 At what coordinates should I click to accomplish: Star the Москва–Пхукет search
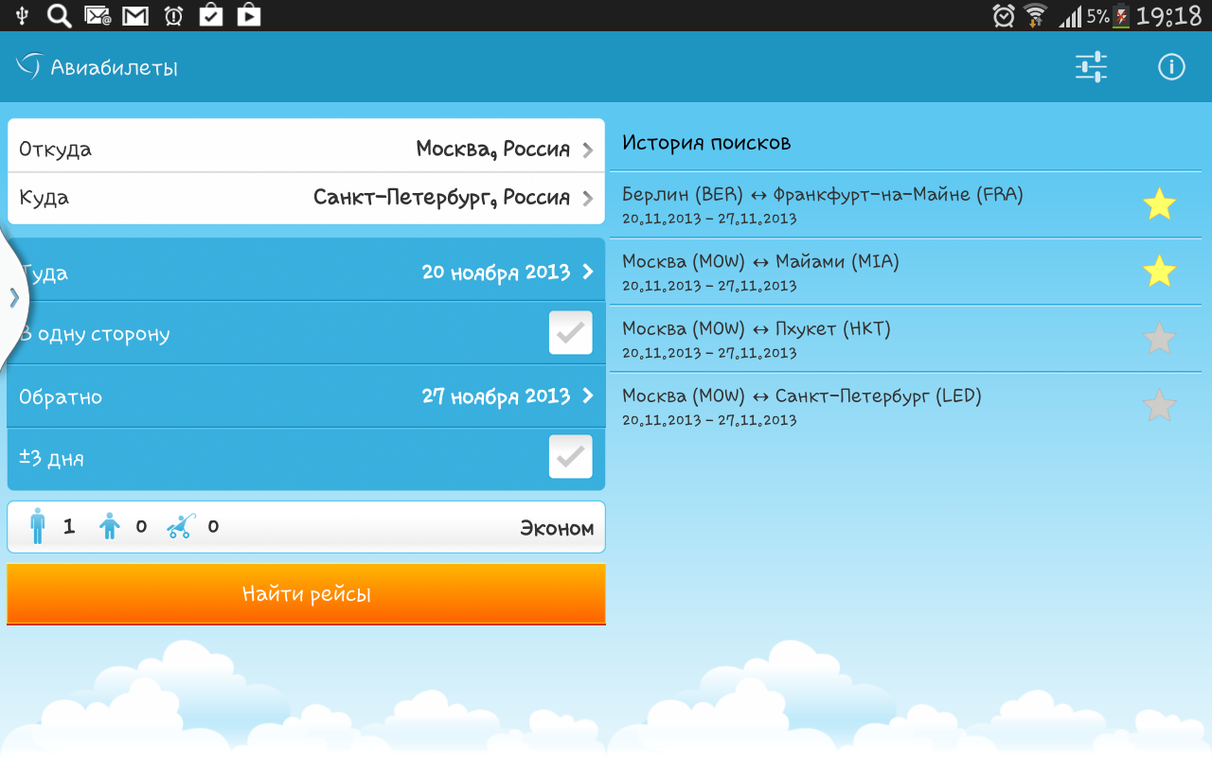point(1159,339)
